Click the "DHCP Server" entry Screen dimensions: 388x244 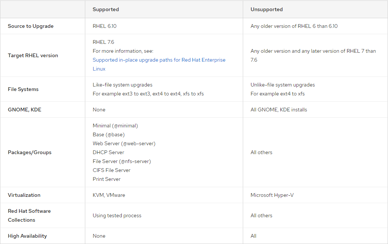(108, 153)
